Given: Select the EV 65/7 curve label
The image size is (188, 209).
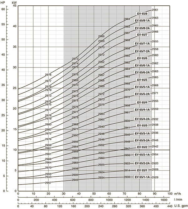Looking at the screenshot, I should pyautogui.click(x=142, y=35).
